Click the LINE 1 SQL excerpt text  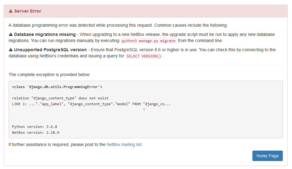click(x=91, y=104)
